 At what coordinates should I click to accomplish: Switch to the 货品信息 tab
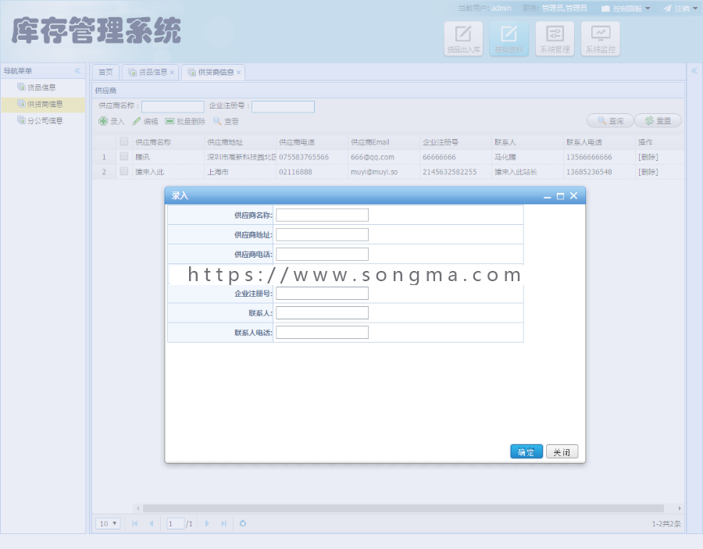[148, 72]
